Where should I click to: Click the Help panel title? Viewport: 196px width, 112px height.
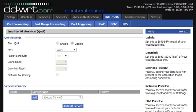[x=151, y=32]
